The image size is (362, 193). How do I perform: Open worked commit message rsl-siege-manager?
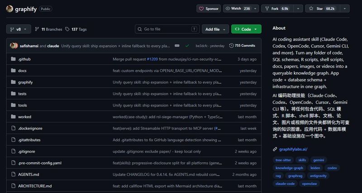167,117
